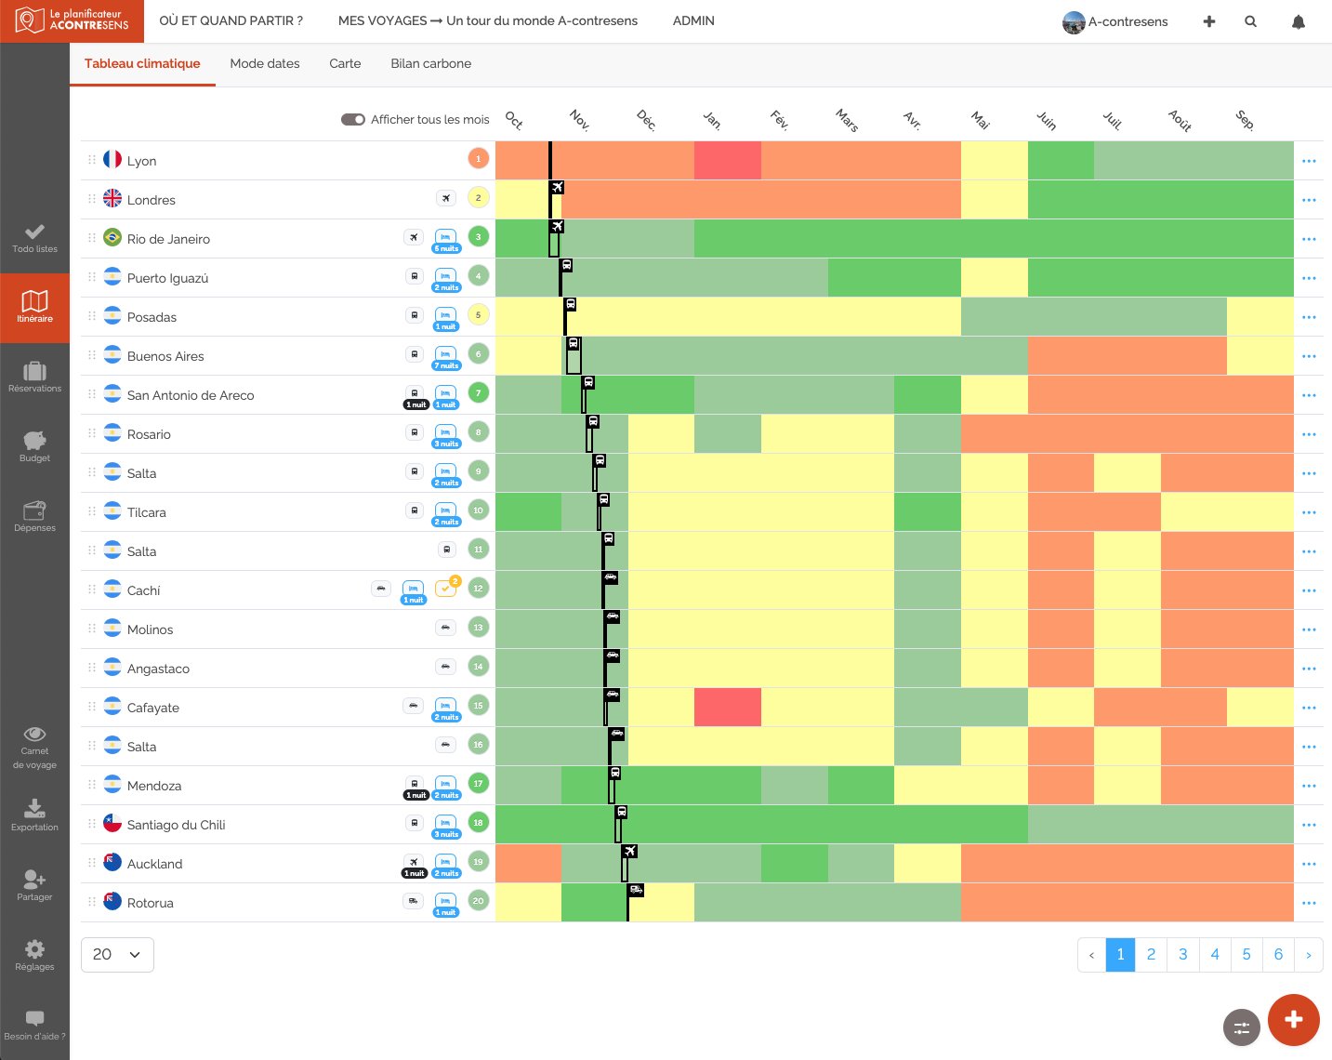The image size is (1332, 1060).
Task: Open ADMIN menu
Action: coord(693,20)
